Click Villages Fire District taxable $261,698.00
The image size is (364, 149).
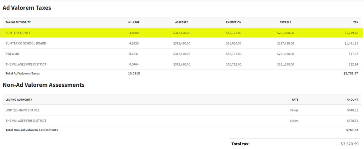285,64
